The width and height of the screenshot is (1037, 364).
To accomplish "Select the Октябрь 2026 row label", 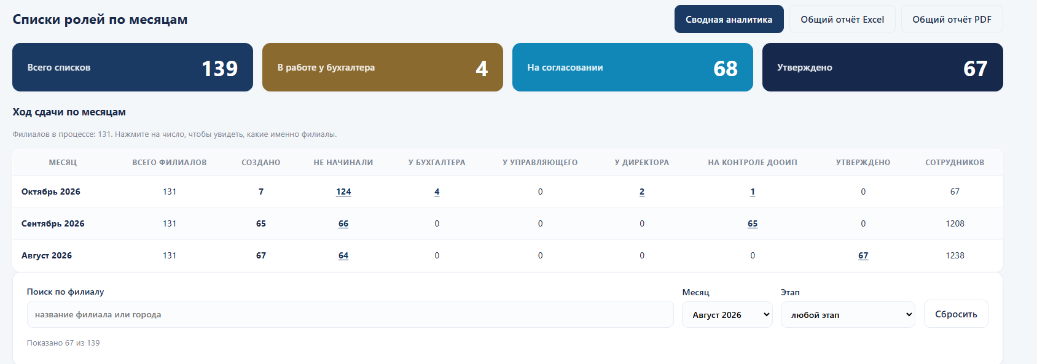I will coord(51,192).
